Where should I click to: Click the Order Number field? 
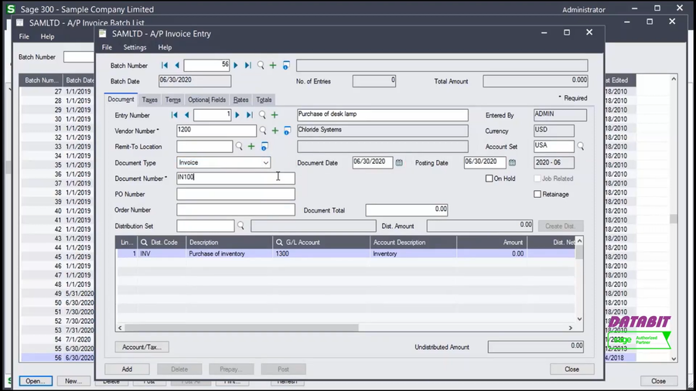click(x=235, y=209)
